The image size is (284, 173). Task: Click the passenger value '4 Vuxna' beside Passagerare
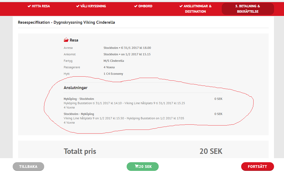(x=109, y=67)
